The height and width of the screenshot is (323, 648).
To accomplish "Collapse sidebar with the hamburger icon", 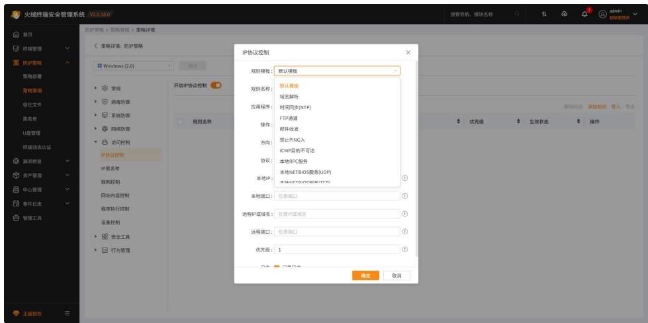I will [68, 314].
